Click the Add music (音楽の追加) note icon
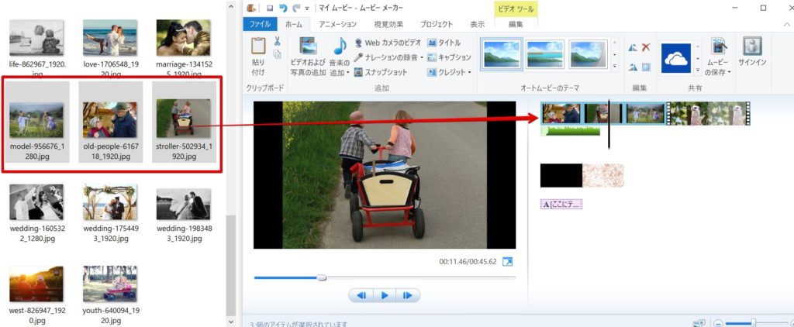 point(340,46)
